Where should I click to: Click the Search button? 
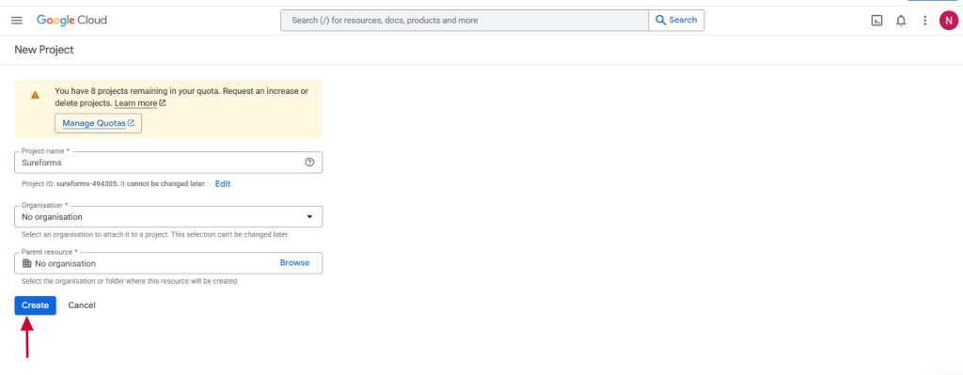[676, 21]
